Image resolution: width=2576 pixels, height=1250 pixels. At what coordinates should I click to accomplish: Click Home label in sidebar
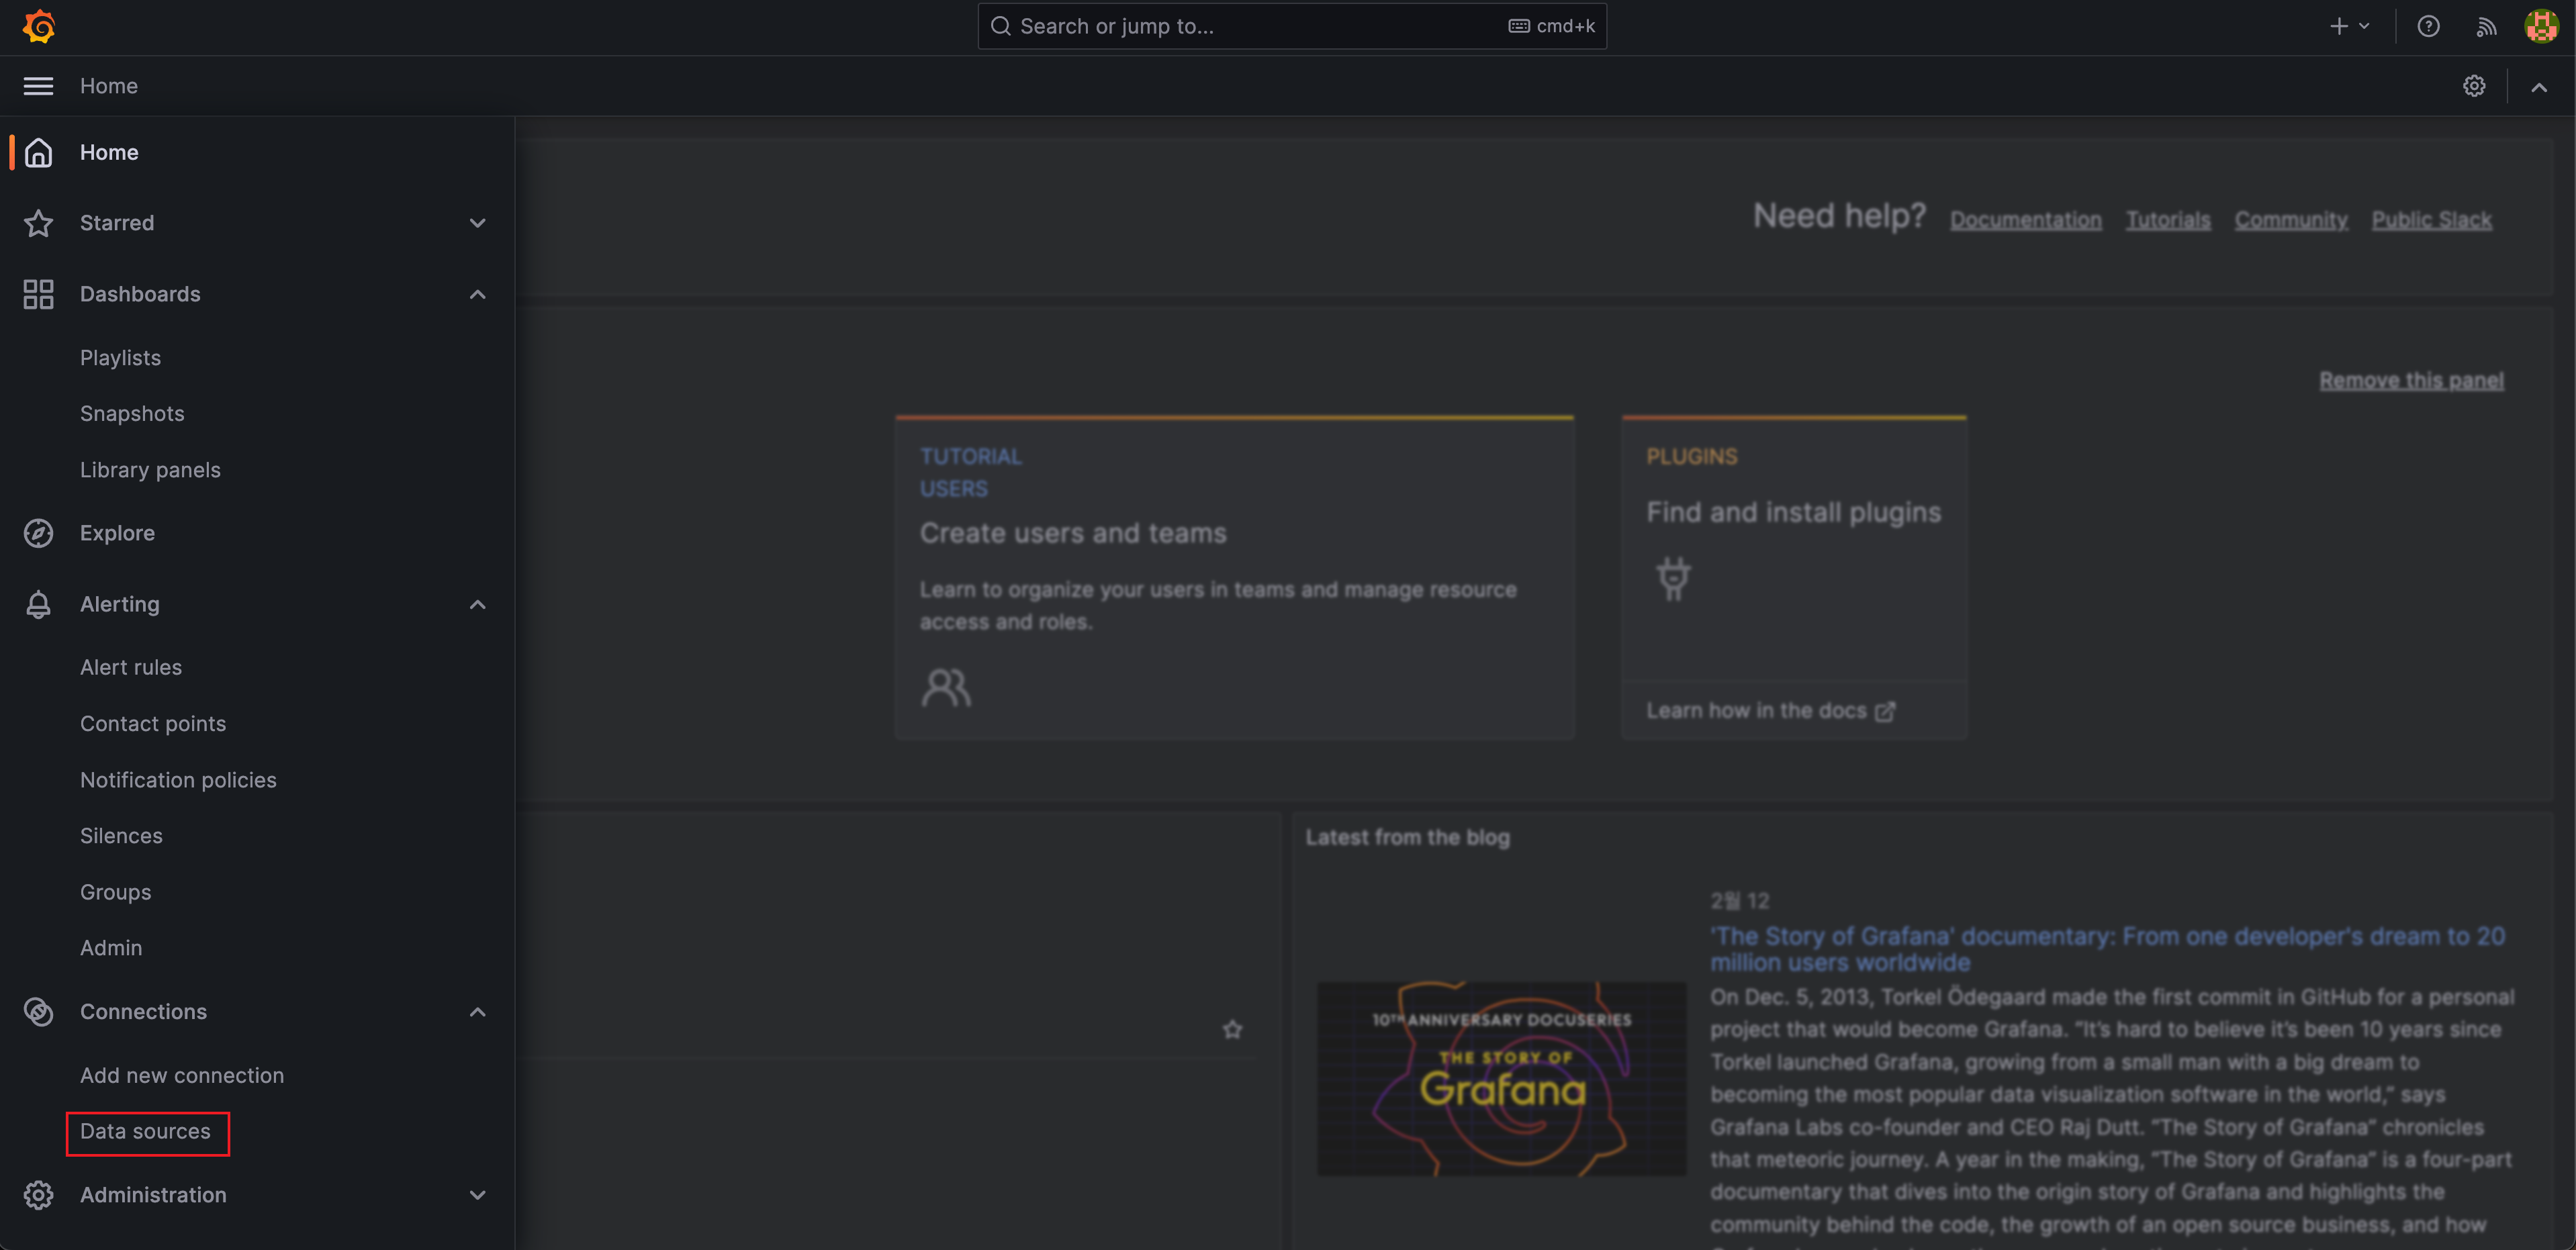(x=109, y=152)
